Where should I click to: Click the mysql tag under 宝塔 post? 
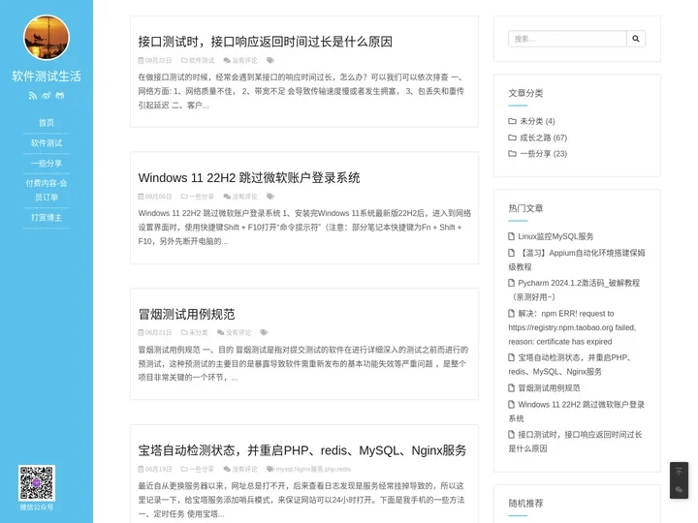(x=283, y=469)
